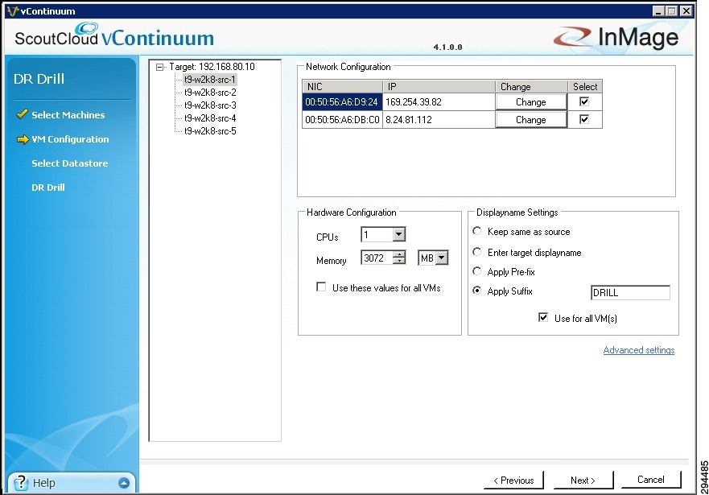Image resolution: width=709 pixels, height=495 pixels.
Task: Click IP cell 8.24.81.112
Action: (x=439, y=120)
